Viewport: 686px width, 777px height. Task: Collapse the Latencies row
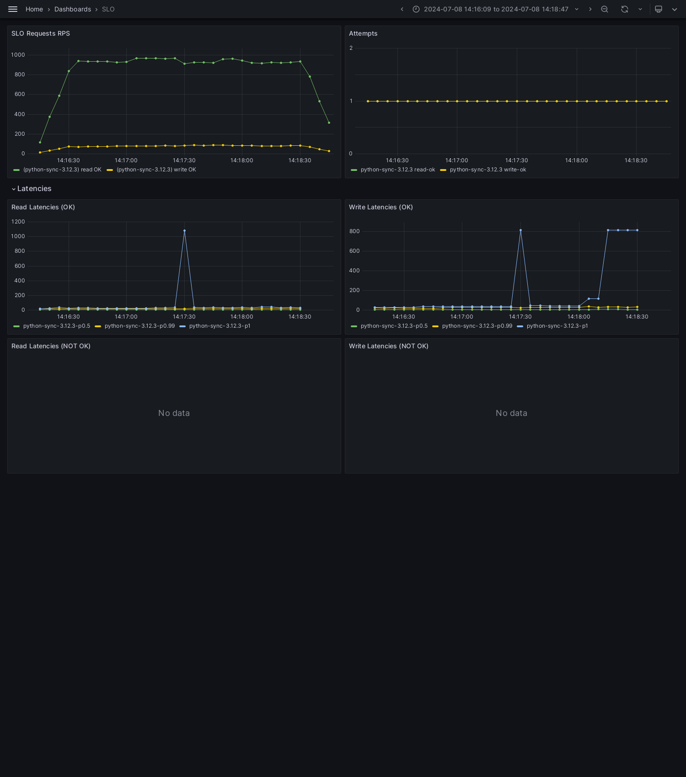click(32, 189)
